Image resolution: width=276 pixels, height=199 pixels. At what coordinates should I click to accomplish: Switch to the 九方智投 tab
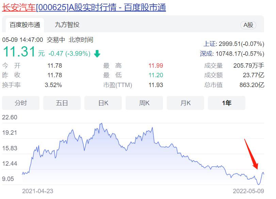coord(67,25)
